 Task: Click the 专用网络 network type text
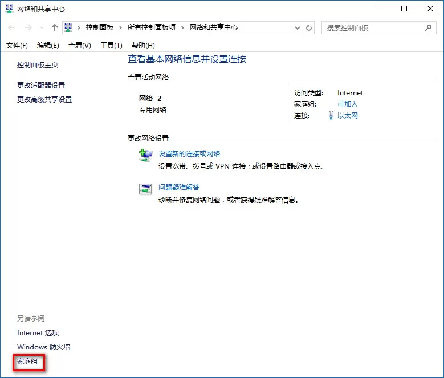click(x=153, y=110)
